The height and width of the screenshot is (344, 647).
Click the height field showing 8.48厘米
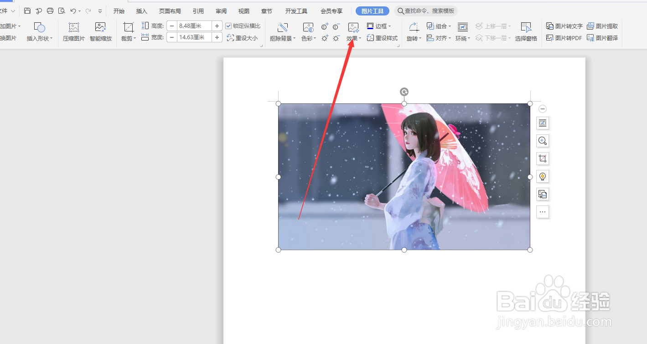coord(194,26)
